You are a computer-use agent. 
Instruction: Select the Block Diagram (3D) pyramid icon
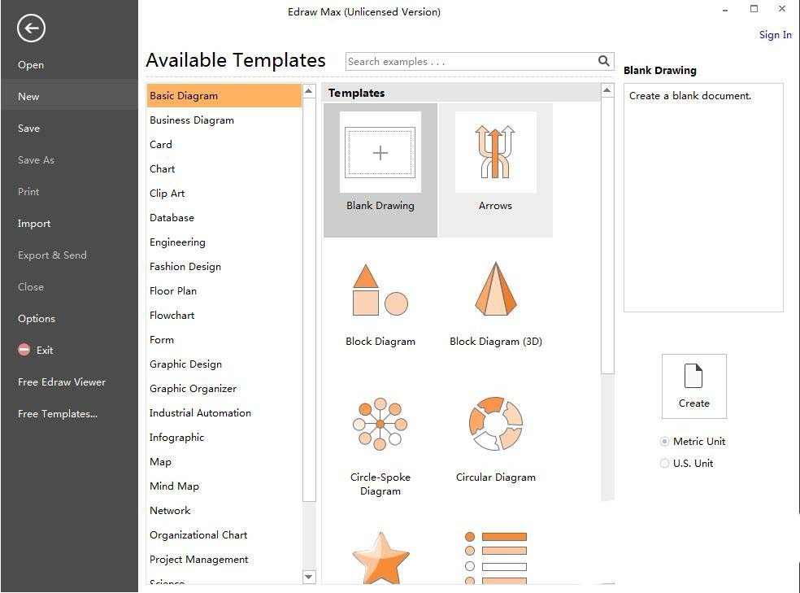[x=495, y=289]
